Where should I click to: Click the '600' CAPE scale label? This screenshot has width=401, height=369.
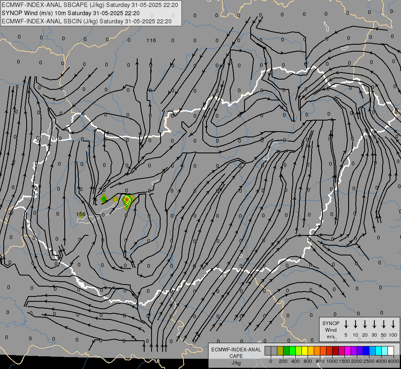(308, 361)
